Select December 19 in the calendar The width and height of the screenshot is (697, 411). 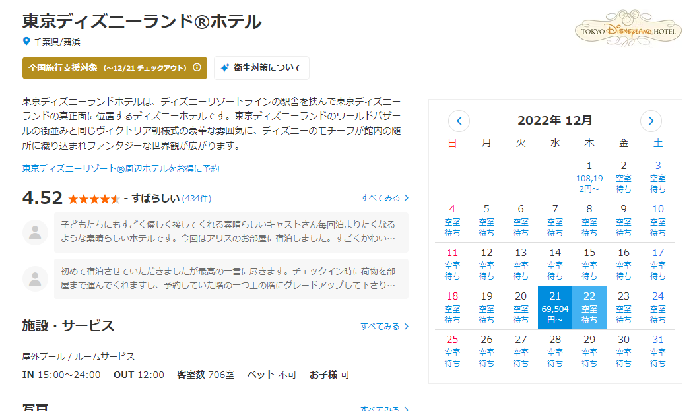(486, 307)
